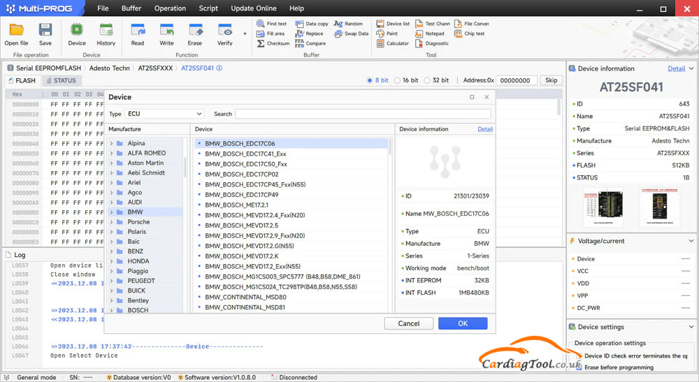The image size is (699, 382).
Task: Select BMW_CONTINENTAL_MSD80 in device list
Action: 291,297
